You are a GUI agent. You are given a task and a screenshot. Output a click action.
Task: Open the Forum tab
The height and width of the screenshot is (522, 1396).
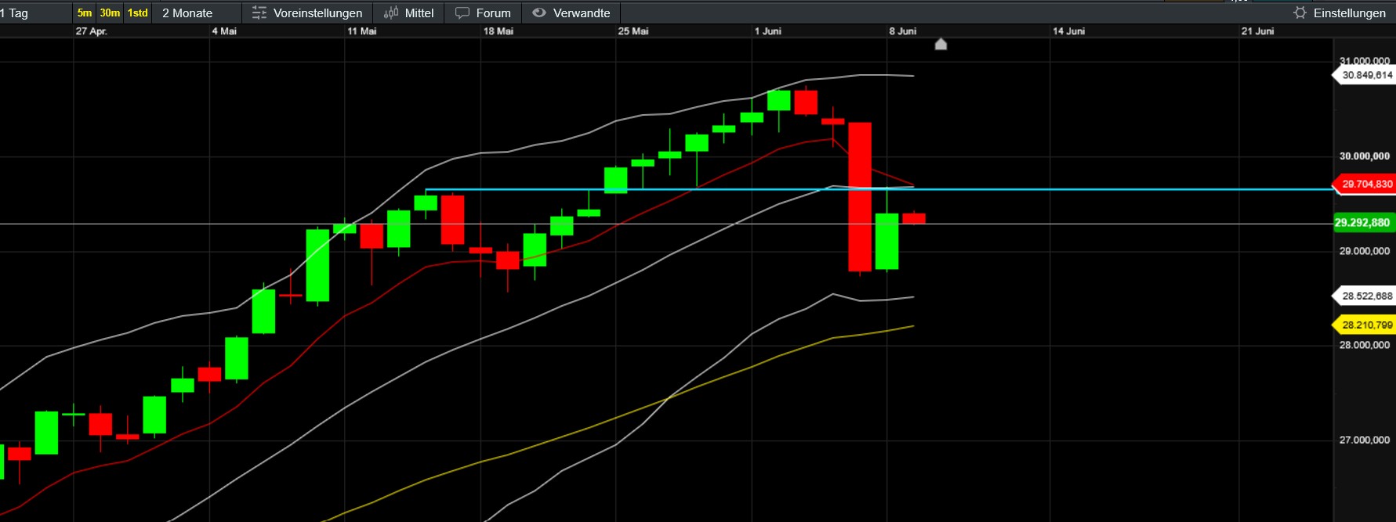coord(484,13)
